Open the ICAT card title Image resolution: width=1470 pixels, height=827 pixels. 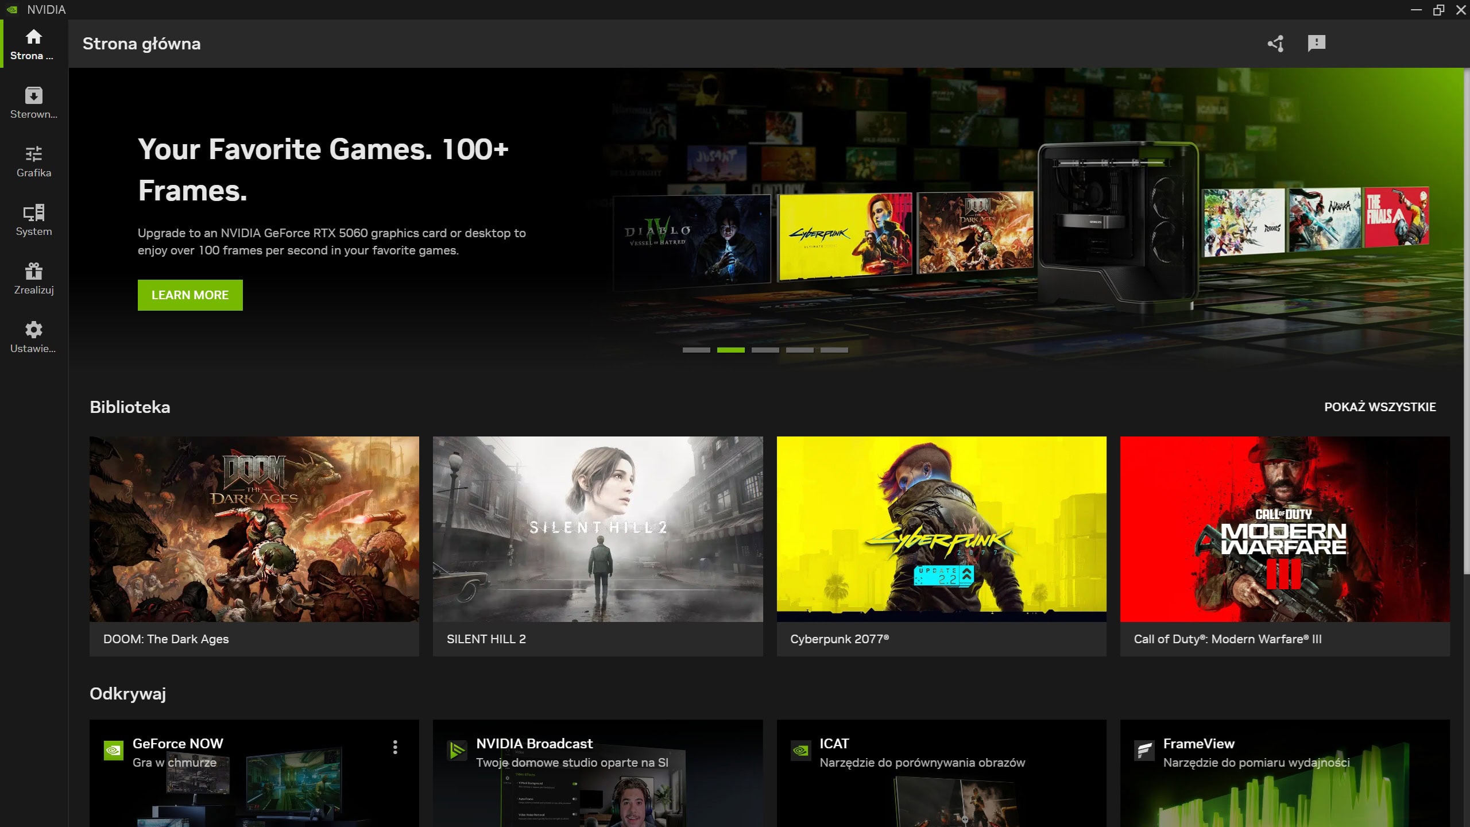tap(834, 744)
